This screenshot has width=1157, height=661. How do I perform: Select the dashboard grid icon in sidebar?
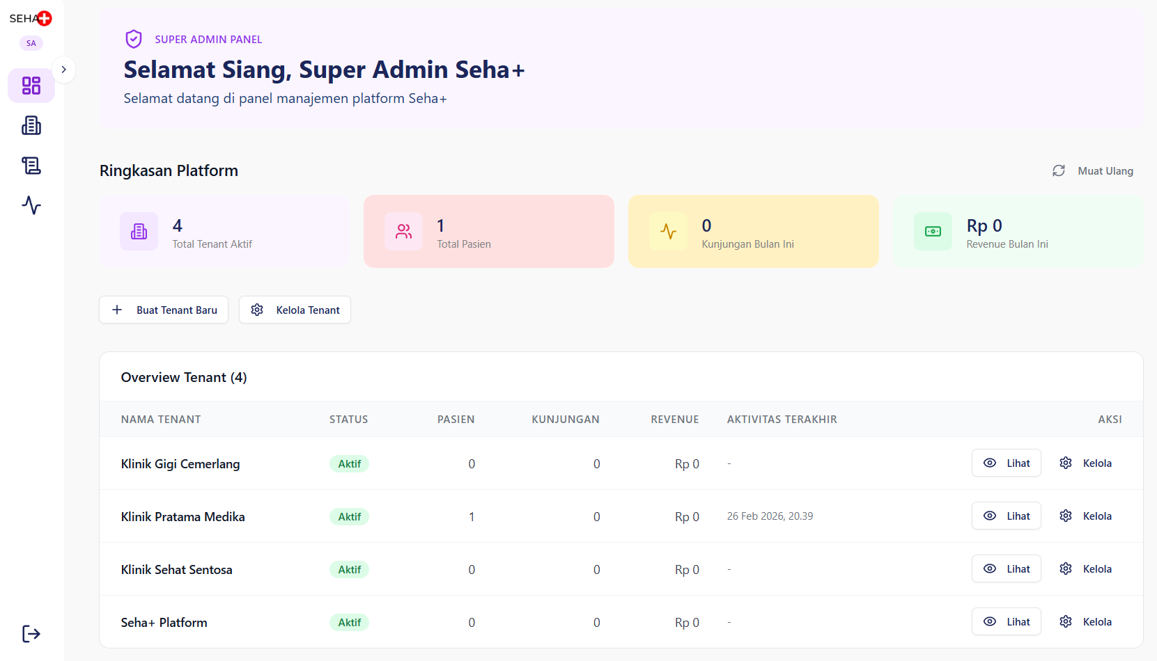point(31,86)
